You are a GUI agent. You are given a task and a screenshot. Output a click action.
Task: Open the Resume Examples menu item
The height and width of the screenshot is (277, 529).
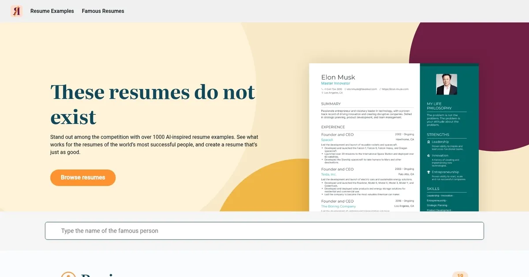(52, 11)
